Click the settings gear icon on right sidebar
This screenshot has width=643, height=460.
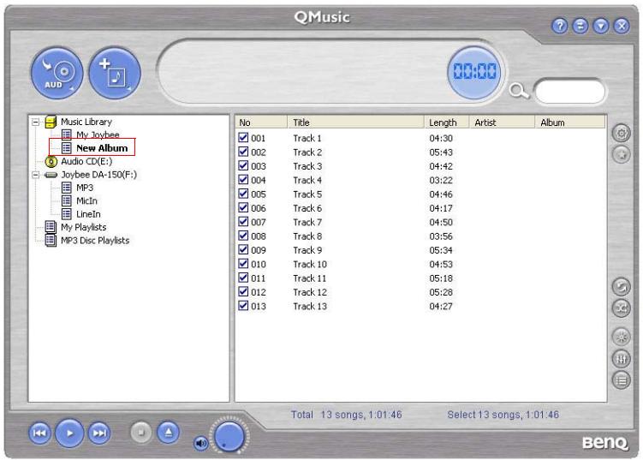622,133
